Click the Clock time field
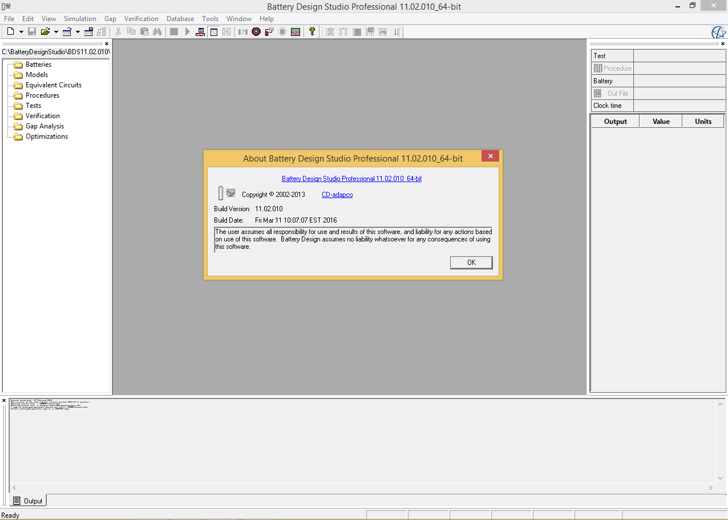Viewport: 728px width, 520px height. point(680,106)
